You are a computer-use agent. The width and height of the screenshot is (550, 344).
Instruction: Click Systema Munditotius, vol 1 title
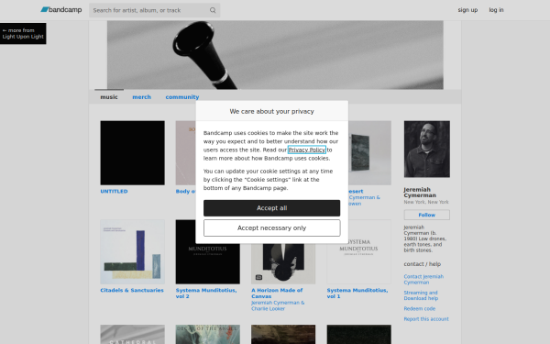[357, 294]
